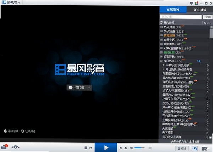Mute sound via speaker icon
Viewport: 213px width, 152px height.
[131, 148]
